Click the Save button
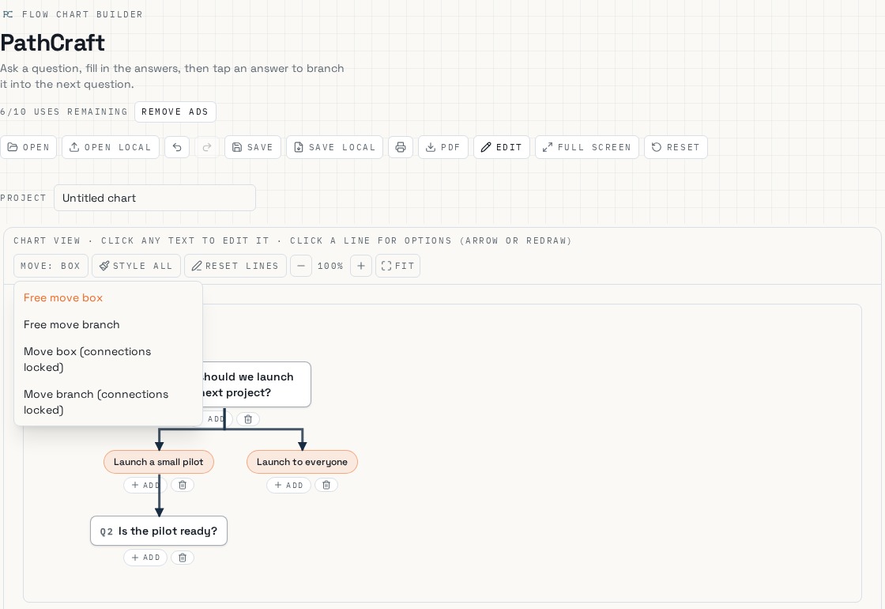Screen dimensions: 885x609 coord(253,147)
